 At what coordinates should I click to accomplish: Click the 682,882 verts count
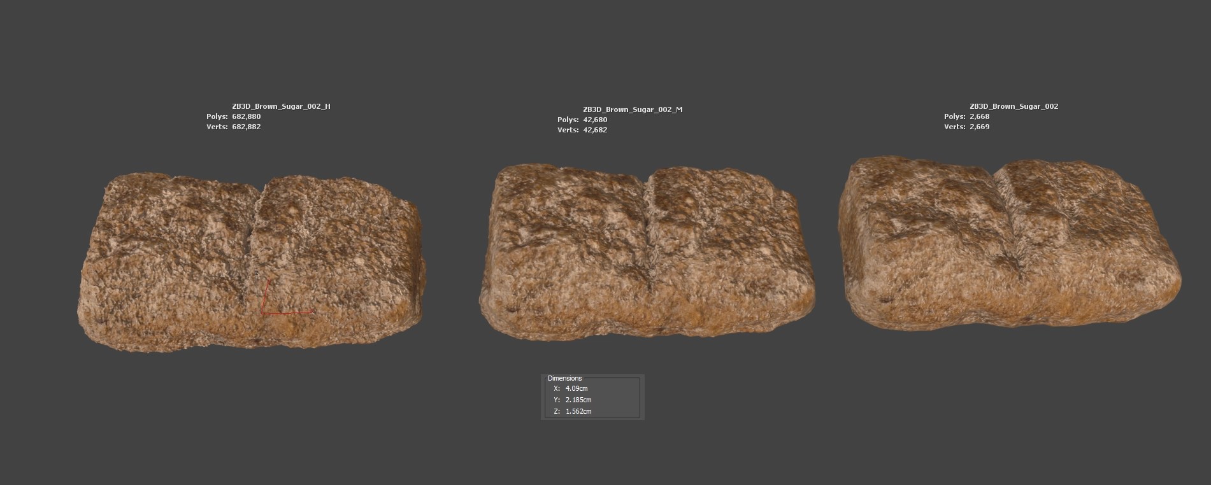(247, 127)
